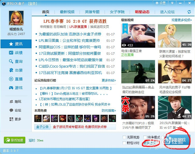Image resolution: width=195 pixels, height=154 pixels.
Task: Click the 启动游戏 launch button
Action: pos(178,140)
